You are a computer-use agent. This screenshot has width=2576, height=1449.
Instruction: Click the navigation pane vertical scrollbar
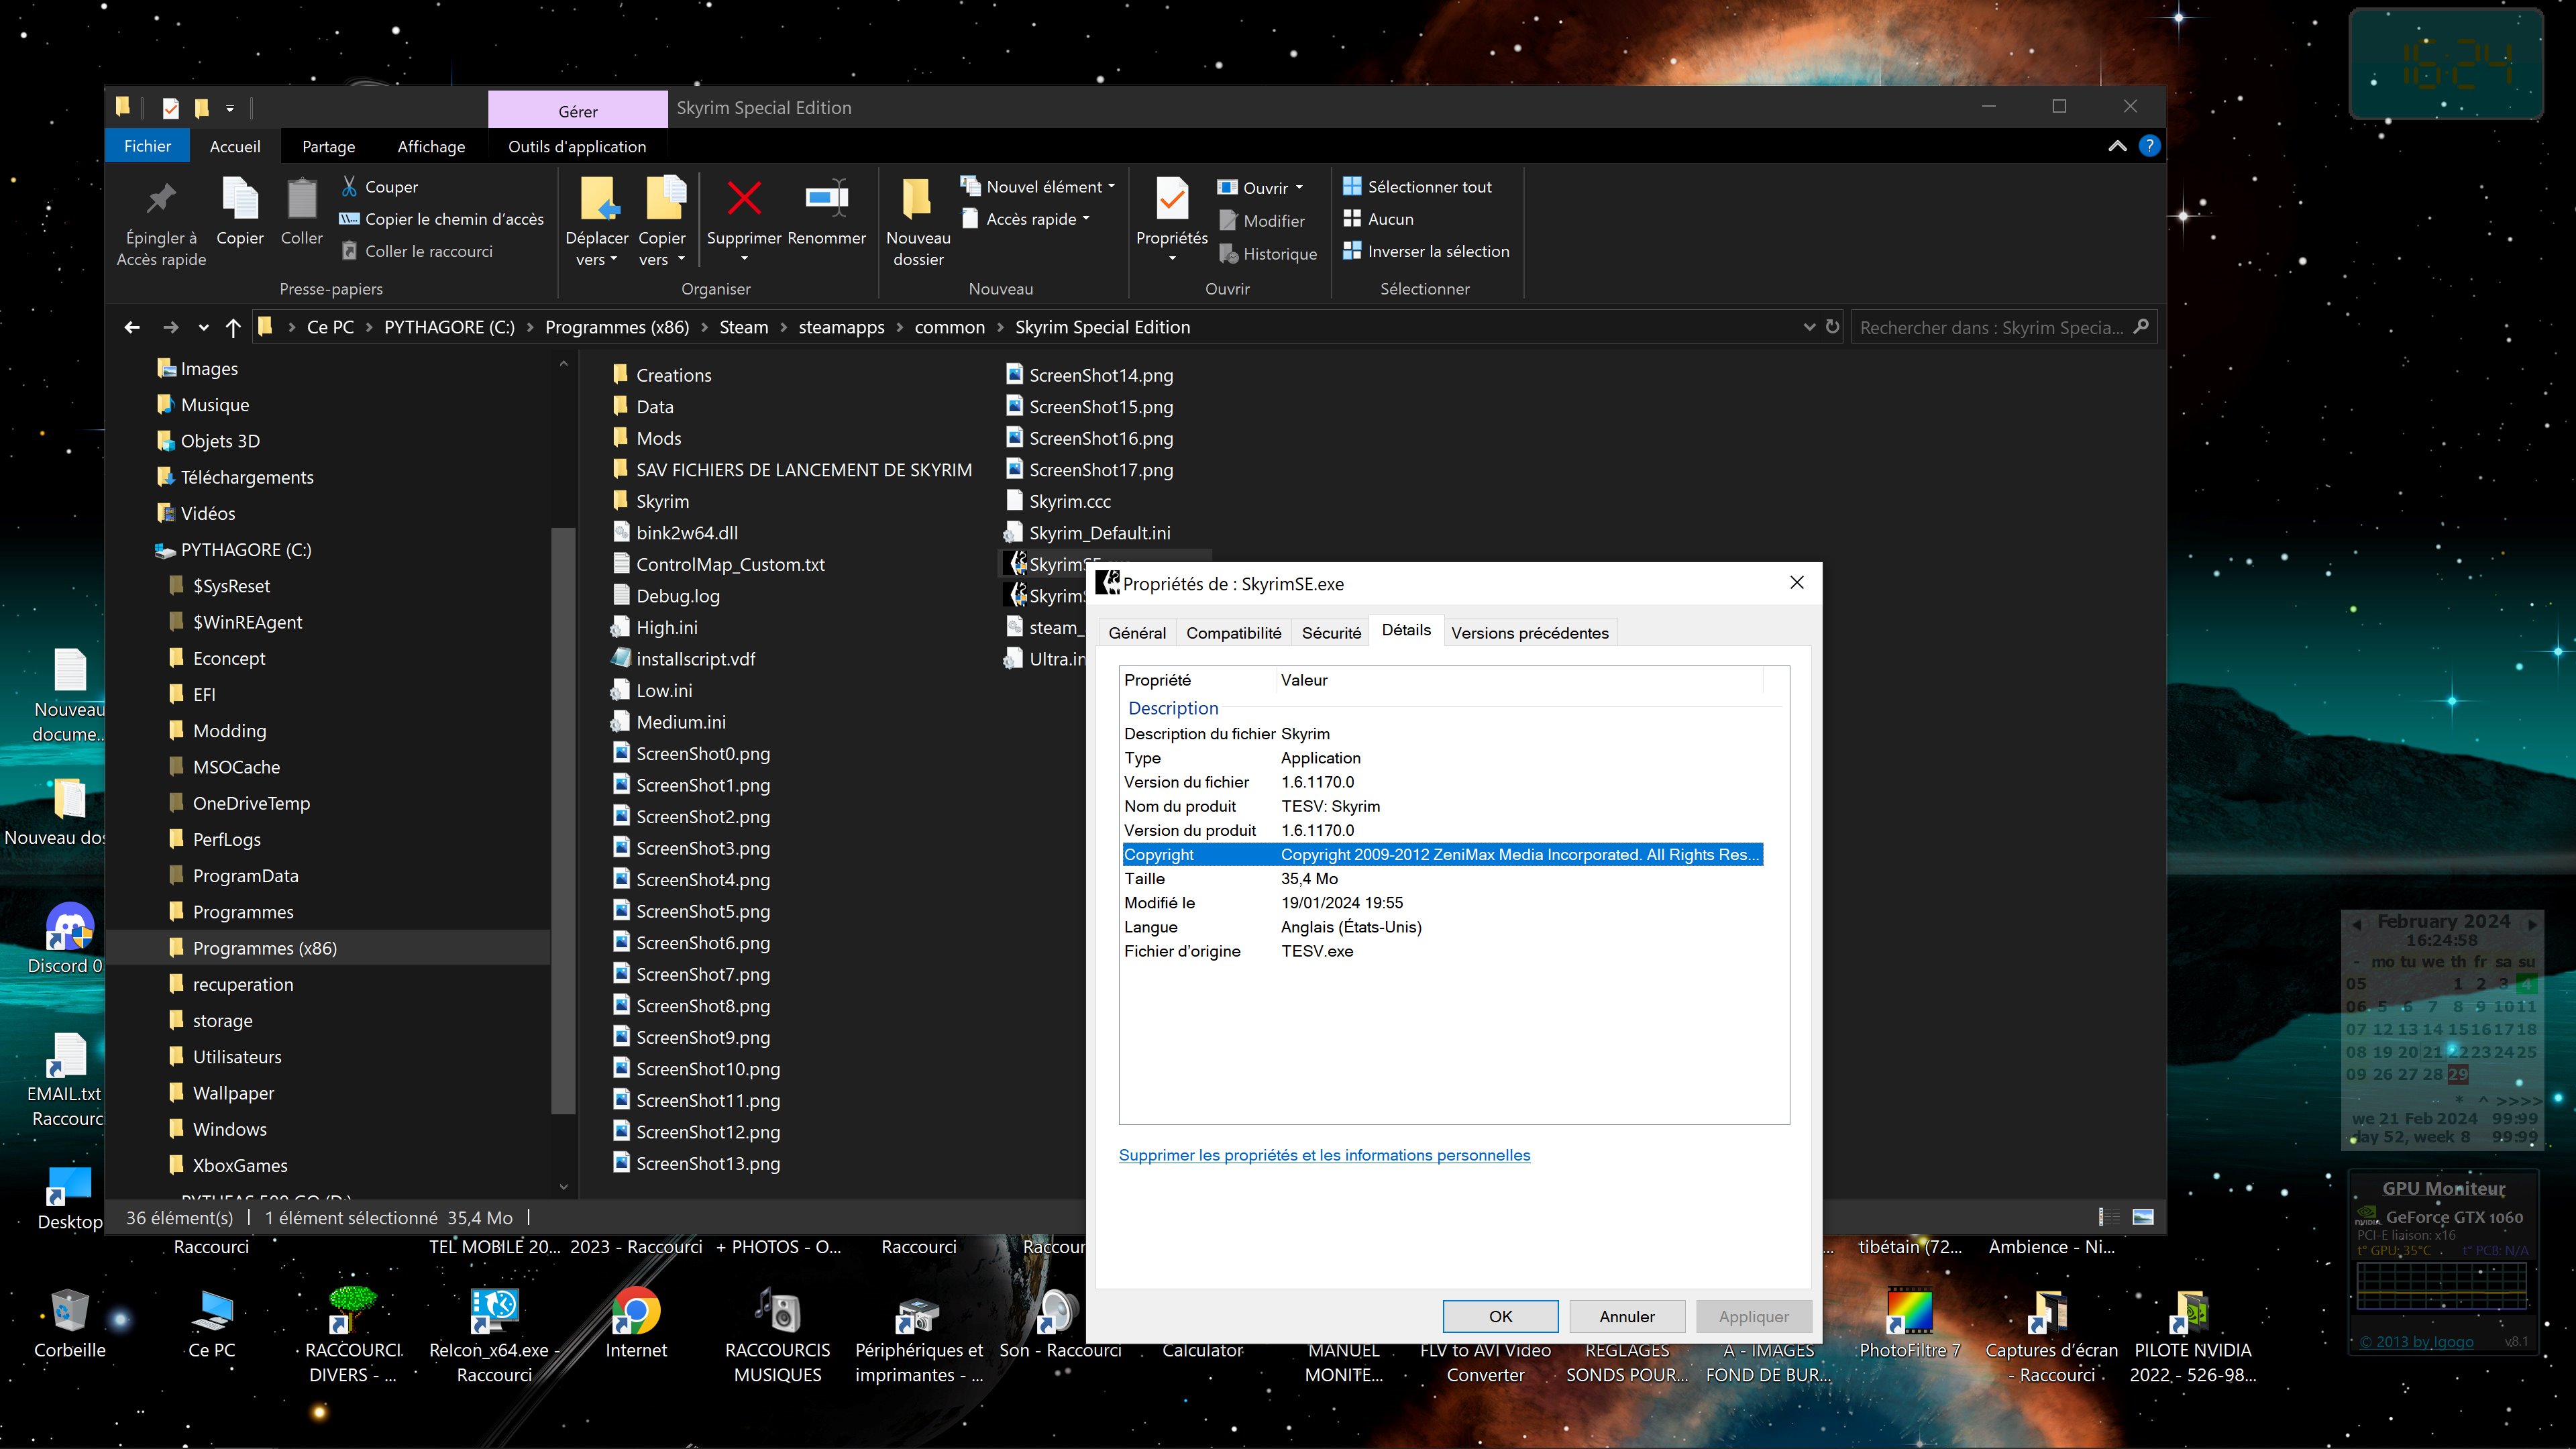[x=563, y=820]
